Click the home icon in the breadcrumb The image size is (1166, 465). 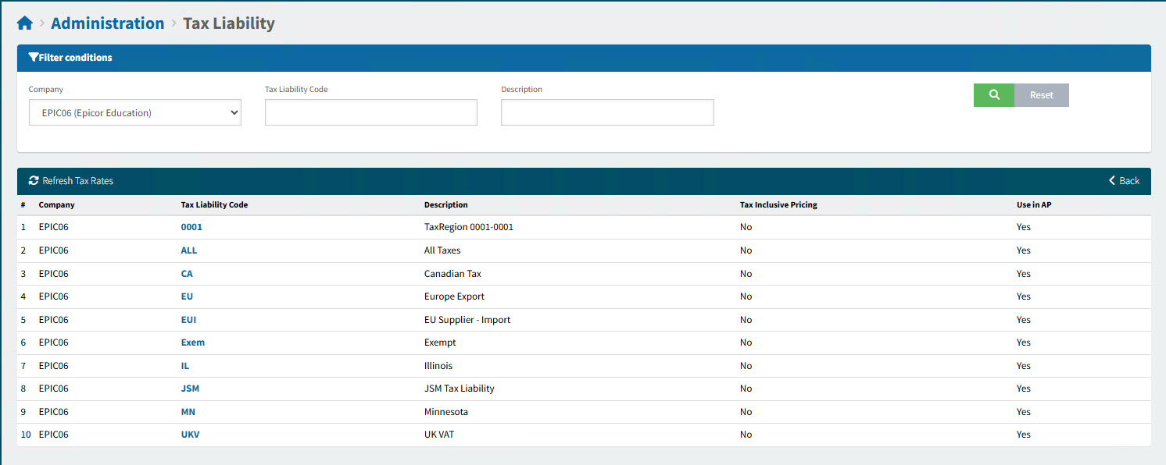pos(24,22)
